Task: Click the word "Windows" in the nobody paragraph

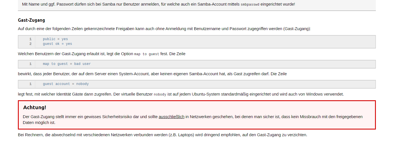Action: tap(314, 94)
